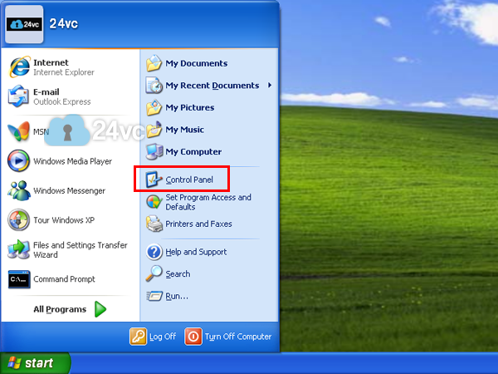Choose Windows Messenger label
Viewport: 498px width, 374px height.
[x=69, y=190]
